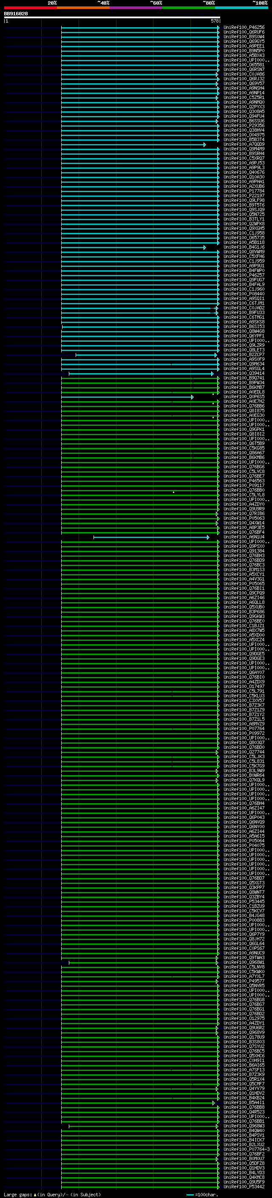Click the arrowhead ending the UniRef100_B2ZCP7 alignment
272x1198 pixels.
215,355
